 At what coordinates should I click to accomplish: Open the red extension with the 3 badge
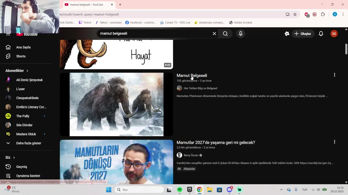coord(307,15)
